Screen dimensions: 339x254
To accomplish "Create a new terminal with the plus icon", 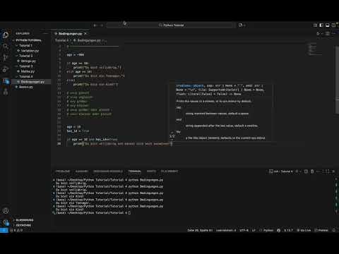I will click(x=297, y=171).
